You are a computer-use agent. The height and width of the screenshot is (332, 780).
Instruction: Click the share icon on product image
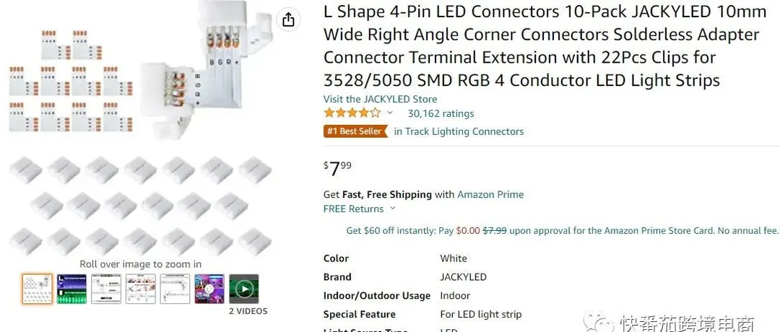click(x=288, y=20)
